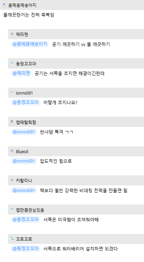Click the level icon beside 꼬로꼬로
Viewport: 144px width, 262px height.
coord(13,239)
